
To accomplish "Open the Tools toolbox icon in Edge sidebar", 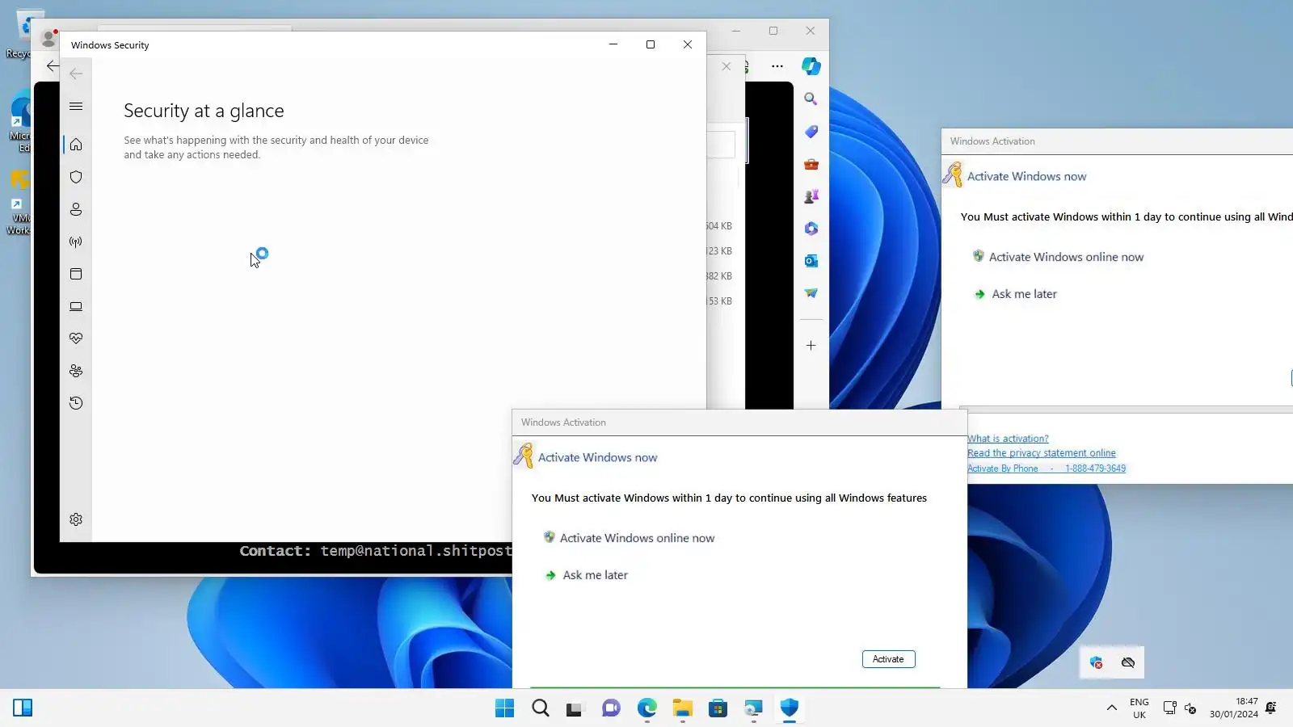I will 811,164.
